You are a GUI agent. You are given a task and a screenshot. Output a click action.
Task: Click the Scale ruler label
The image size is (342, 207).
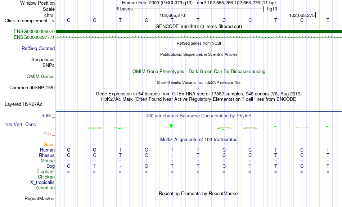point(49,9)
